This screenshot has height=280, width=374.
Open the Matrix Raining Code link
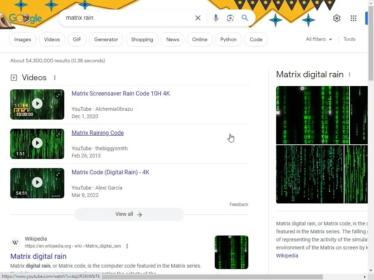click(98, 133)
